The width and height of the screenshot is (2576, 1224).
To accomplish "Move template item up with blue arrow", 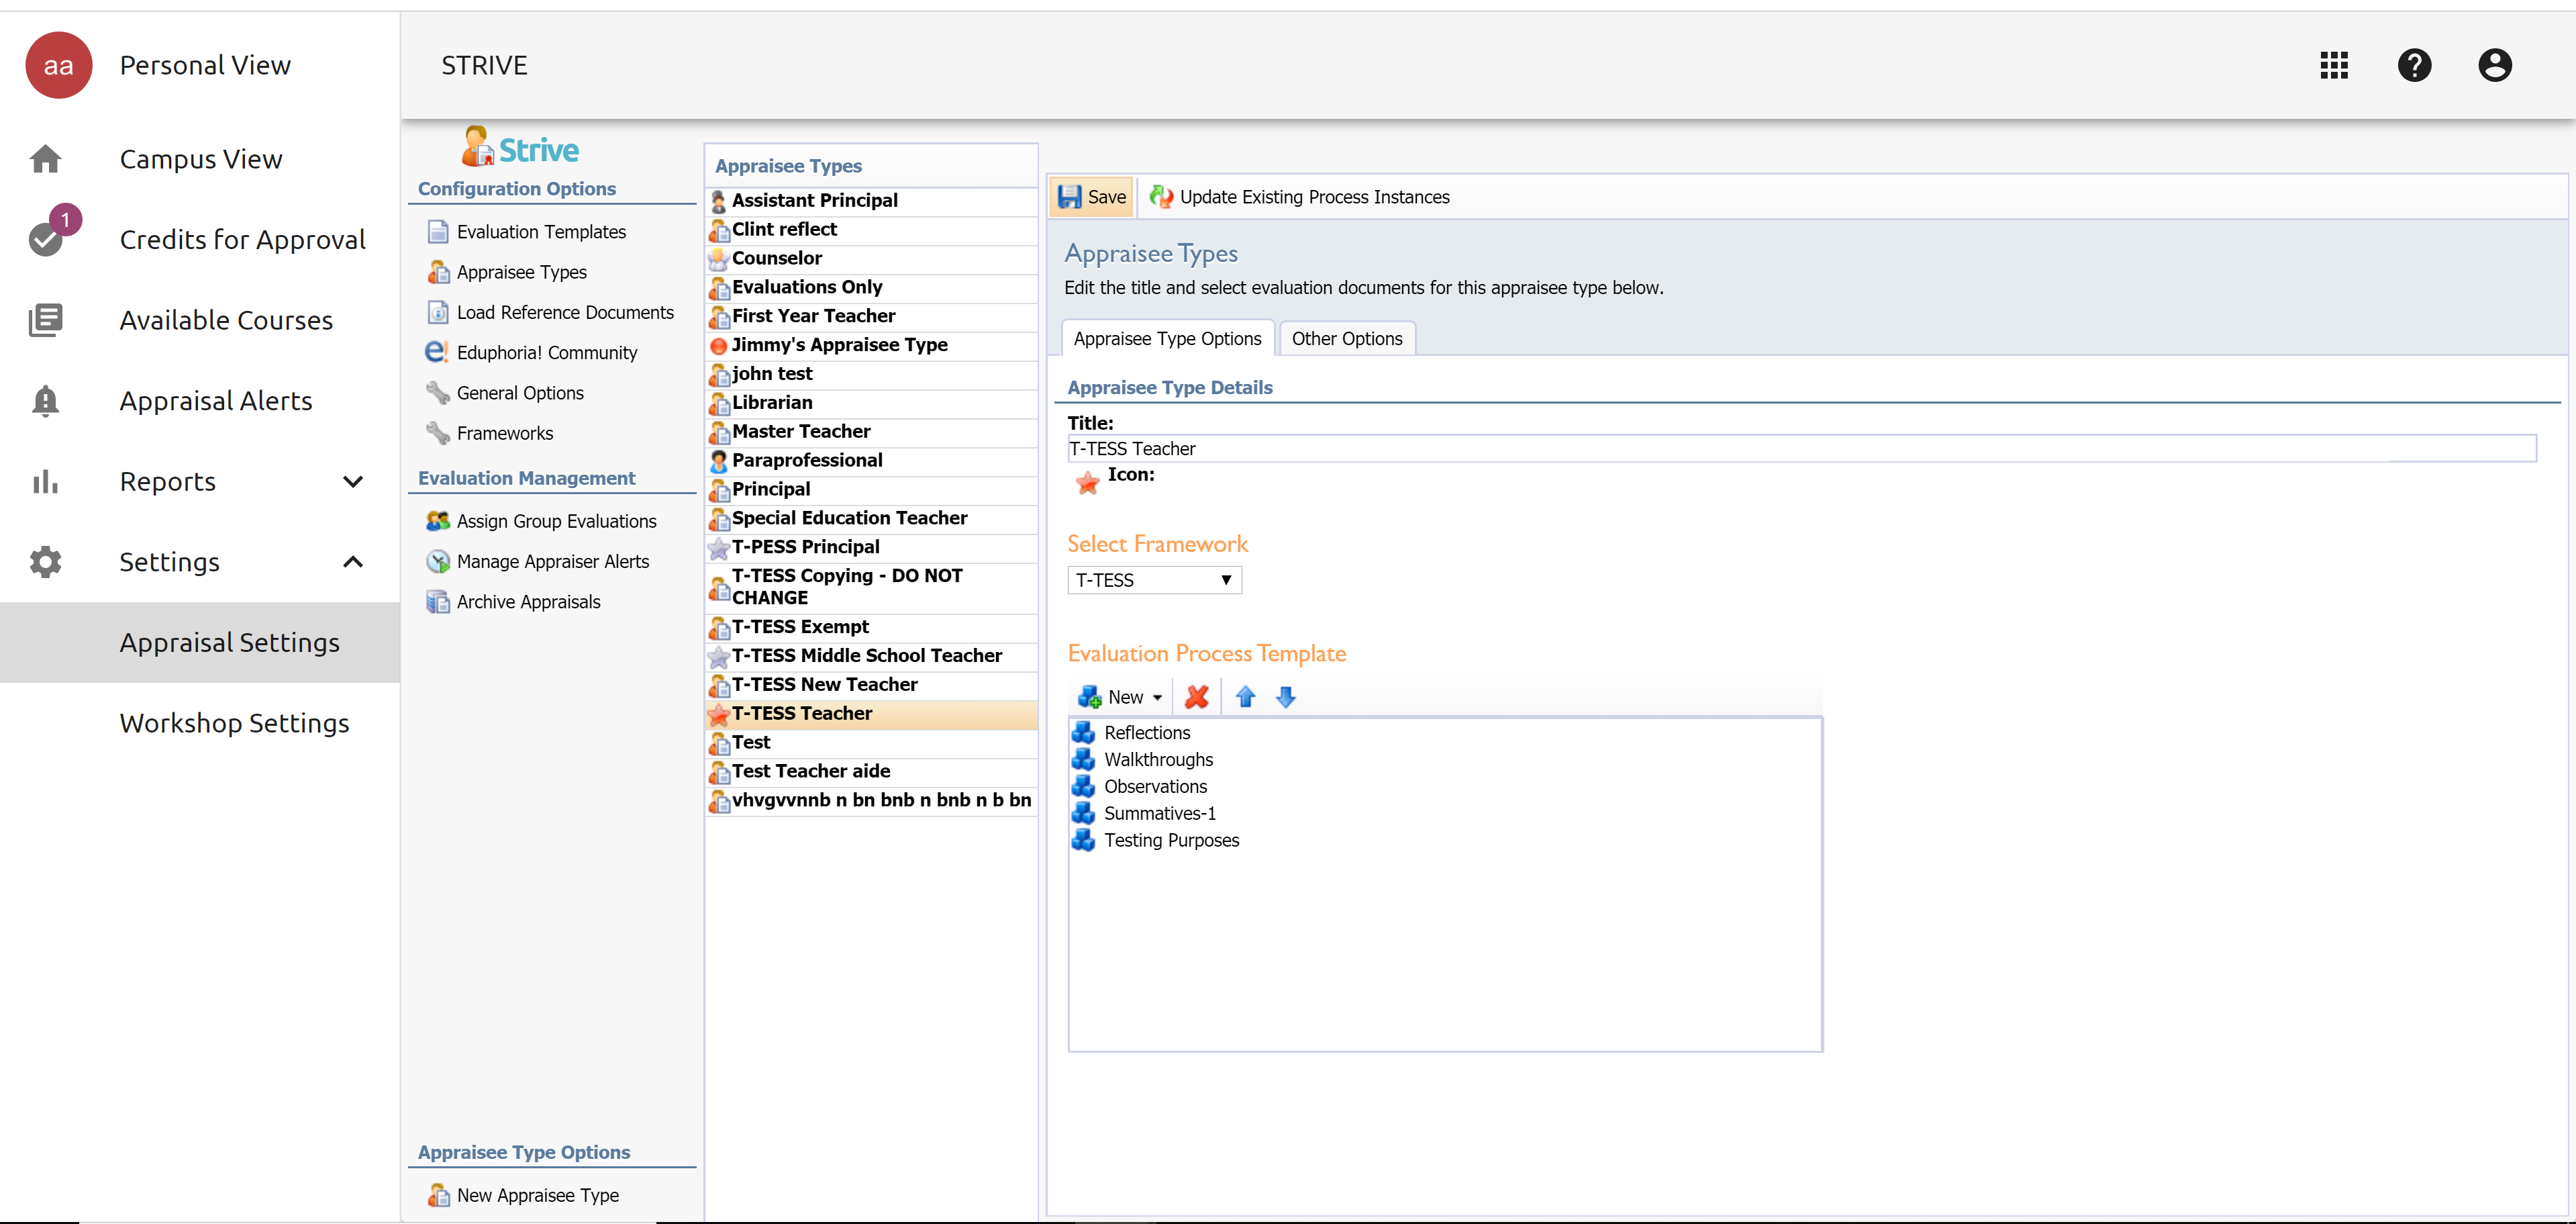I will 1245,697.
